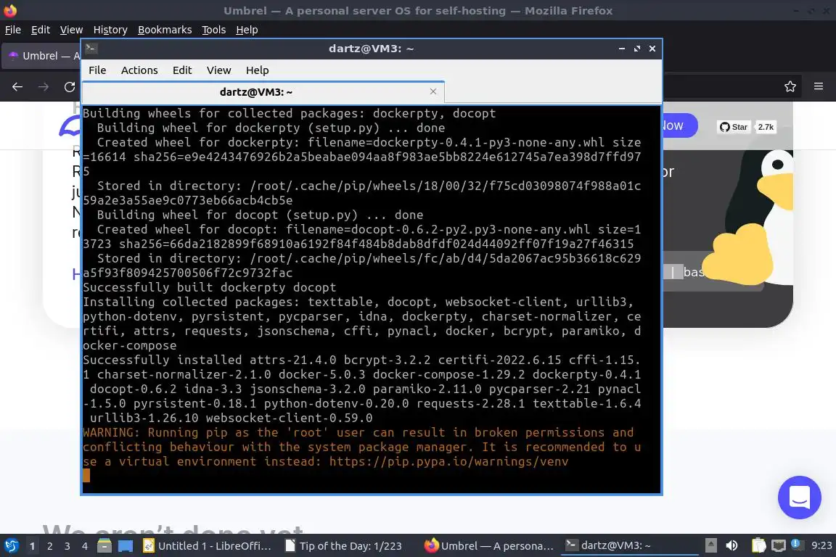Open the file manager from the taskbar
836x557 pixels.
104,545
